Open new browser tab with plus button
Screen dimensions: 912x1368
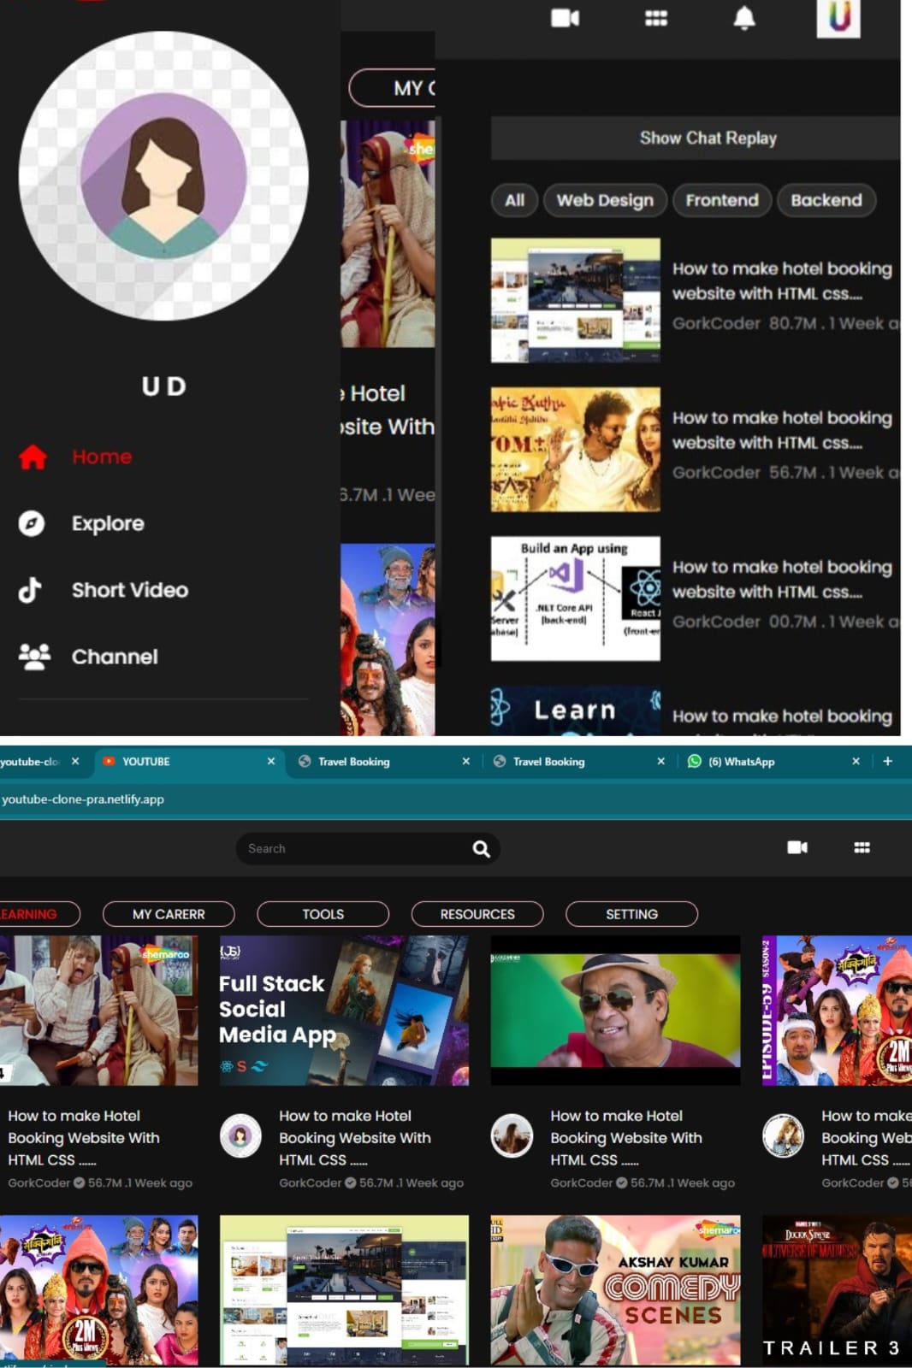tap(887, 761)
